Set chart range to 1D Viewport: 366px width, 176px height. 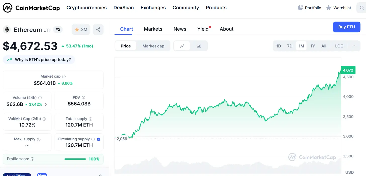[279, 46]
